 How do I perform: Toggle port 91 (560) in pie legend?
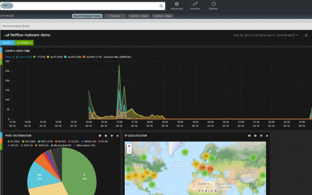coord(14,142)
